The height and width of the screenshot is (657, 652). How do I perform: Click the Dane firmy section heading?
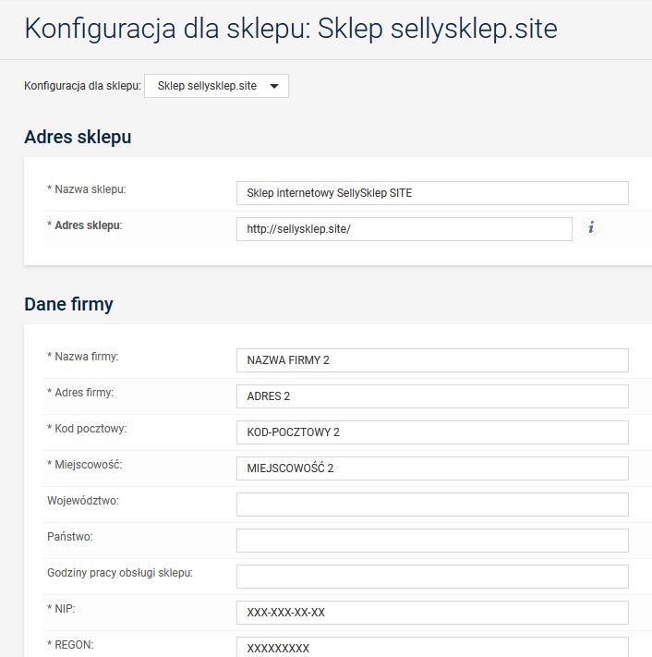pos(68,304)
